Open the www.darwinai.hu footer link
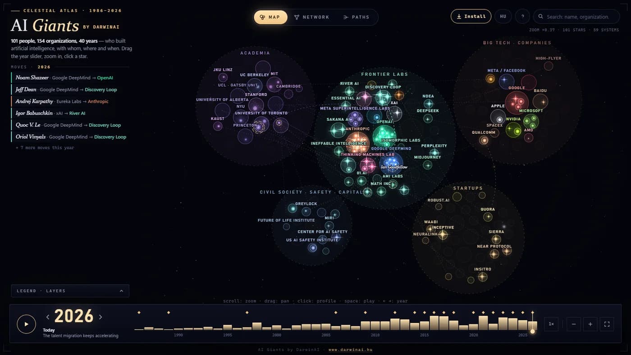 pyautogui.click(x=350, y=350)
